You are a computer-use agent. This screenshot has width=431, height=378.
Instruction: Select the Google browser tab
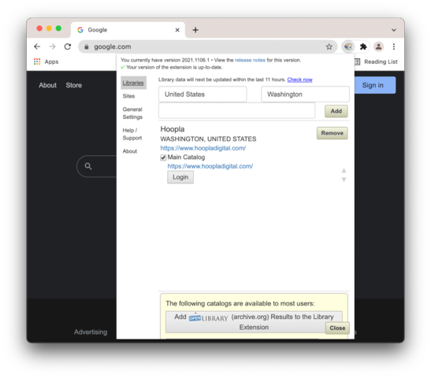pyautogui.click(x=128, y=30)
